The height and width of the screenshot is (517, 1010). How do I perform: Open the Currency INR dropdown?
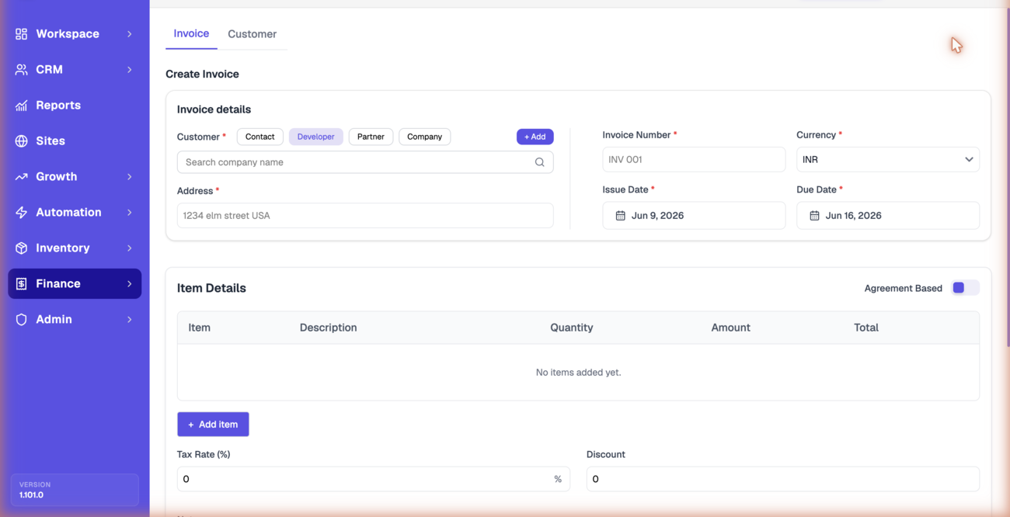888,160
